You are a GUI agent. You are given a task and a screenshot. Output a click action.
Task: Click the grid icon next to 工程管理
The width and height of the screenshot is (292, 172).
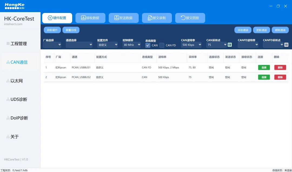pos(8,43)
